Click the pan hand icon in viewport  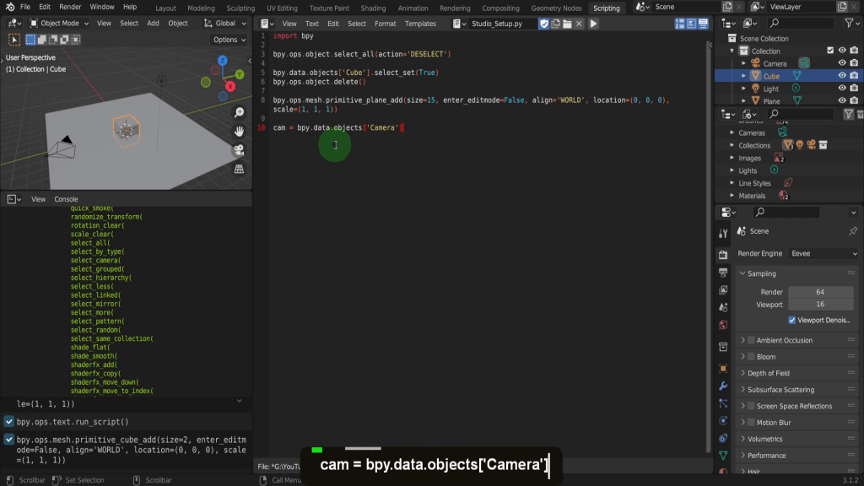(x=239, y=131)
